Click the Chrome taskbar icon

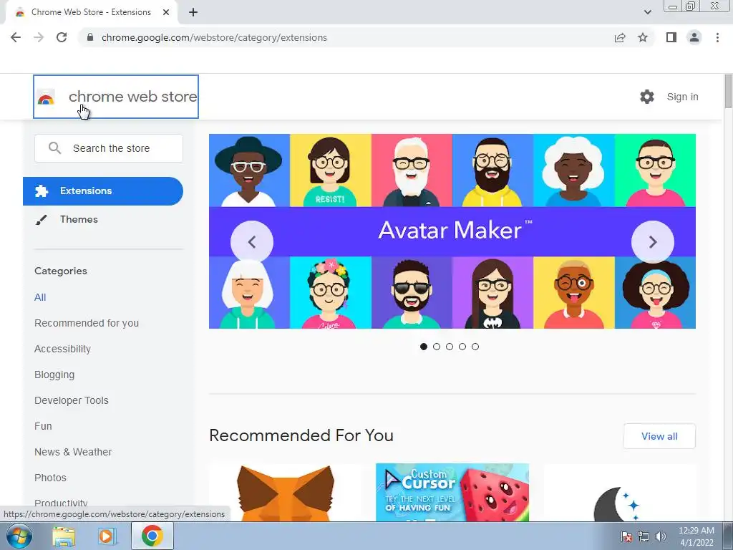(152, 536)
